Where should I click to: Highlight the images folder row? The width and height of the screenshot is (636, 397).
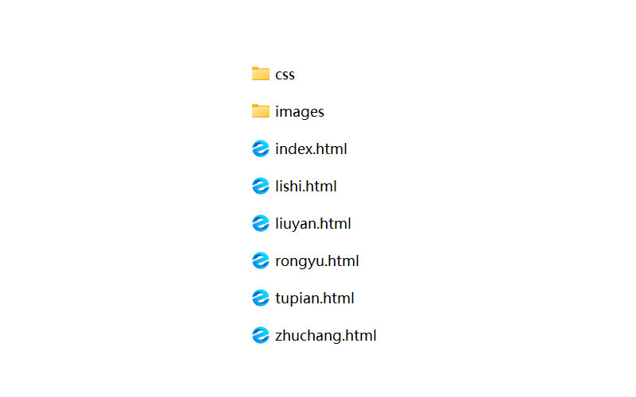[288, 111]
